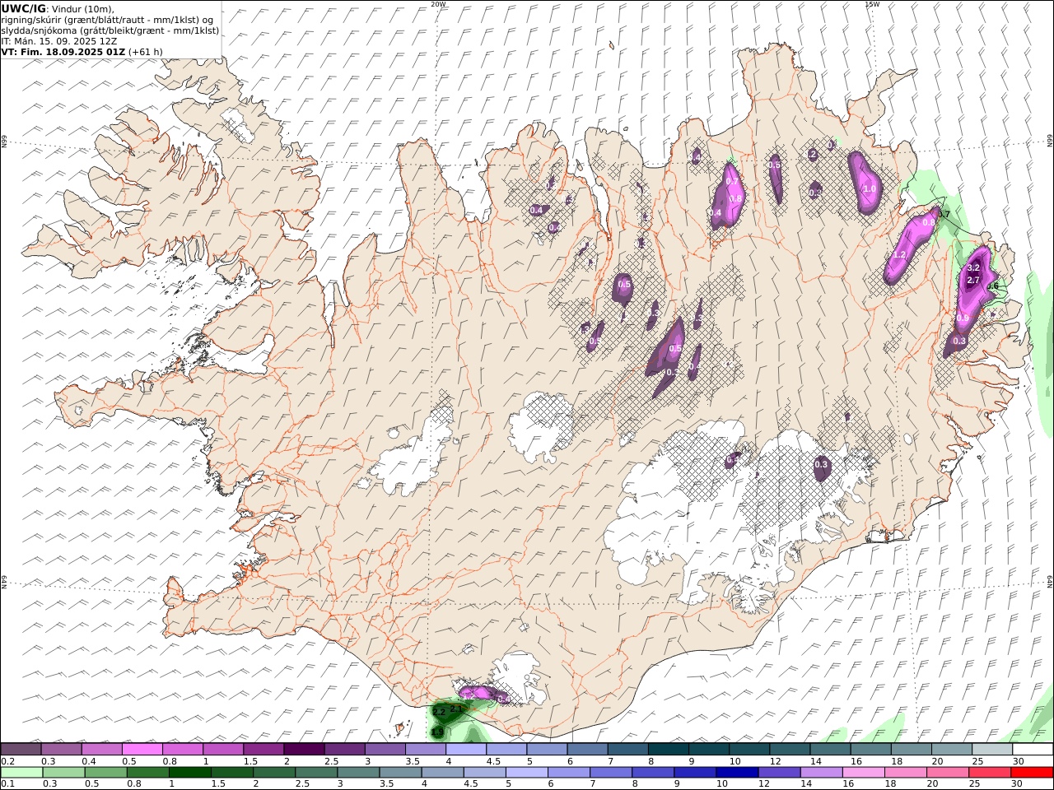Pick the dark purple 2 swatch on the snow scale
The width and height of the screenshot is (1054, 790).
coord(304,749)
